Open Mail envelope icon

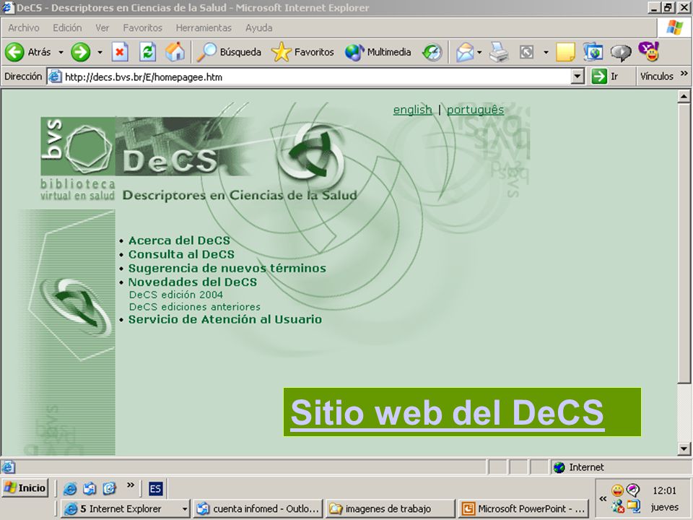pyautogui.click(x=464, y=52)
